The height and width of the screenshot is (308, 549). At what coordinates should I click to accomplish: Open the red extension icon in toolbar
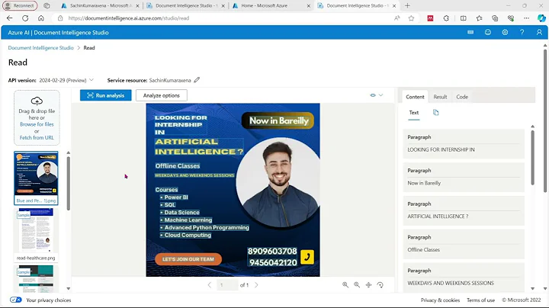[x=430, y=18]
